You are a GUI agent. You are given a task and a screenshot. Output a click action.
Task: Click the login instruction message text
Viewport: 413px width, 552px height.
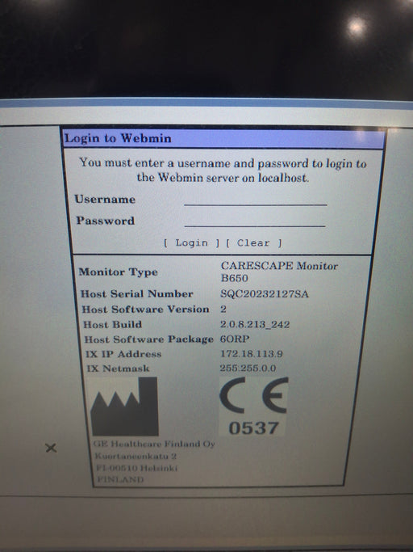pyautogui.click(x=223, y=170)
